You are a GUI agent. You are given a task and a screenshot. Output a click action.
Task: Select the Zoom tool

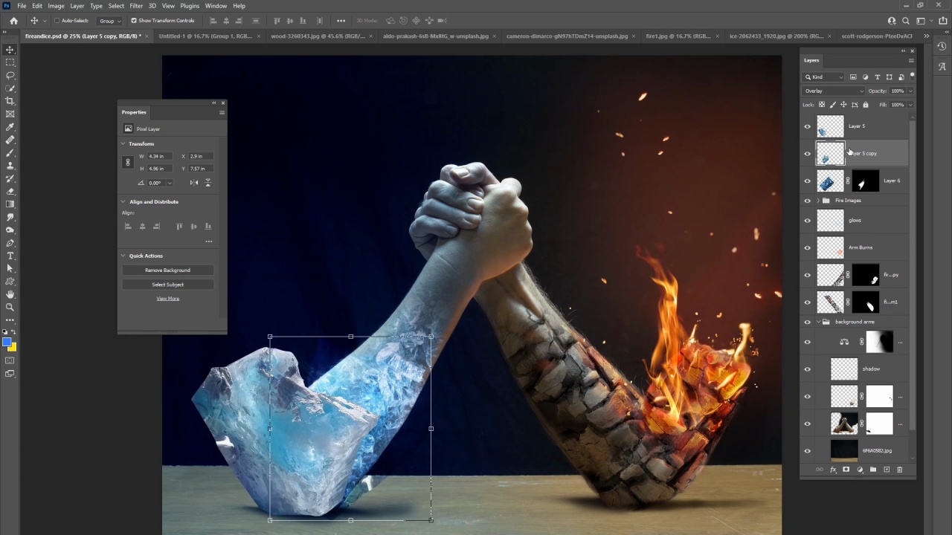pos(10,307)
